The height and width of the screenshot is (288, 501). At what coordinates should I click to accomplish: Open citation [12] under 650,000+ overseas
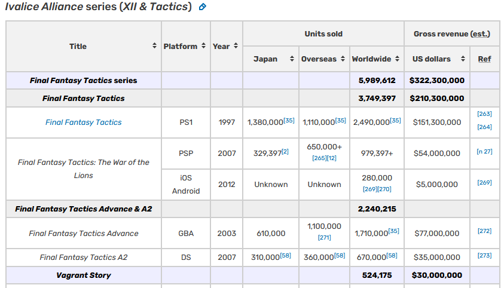click(331, 158)
